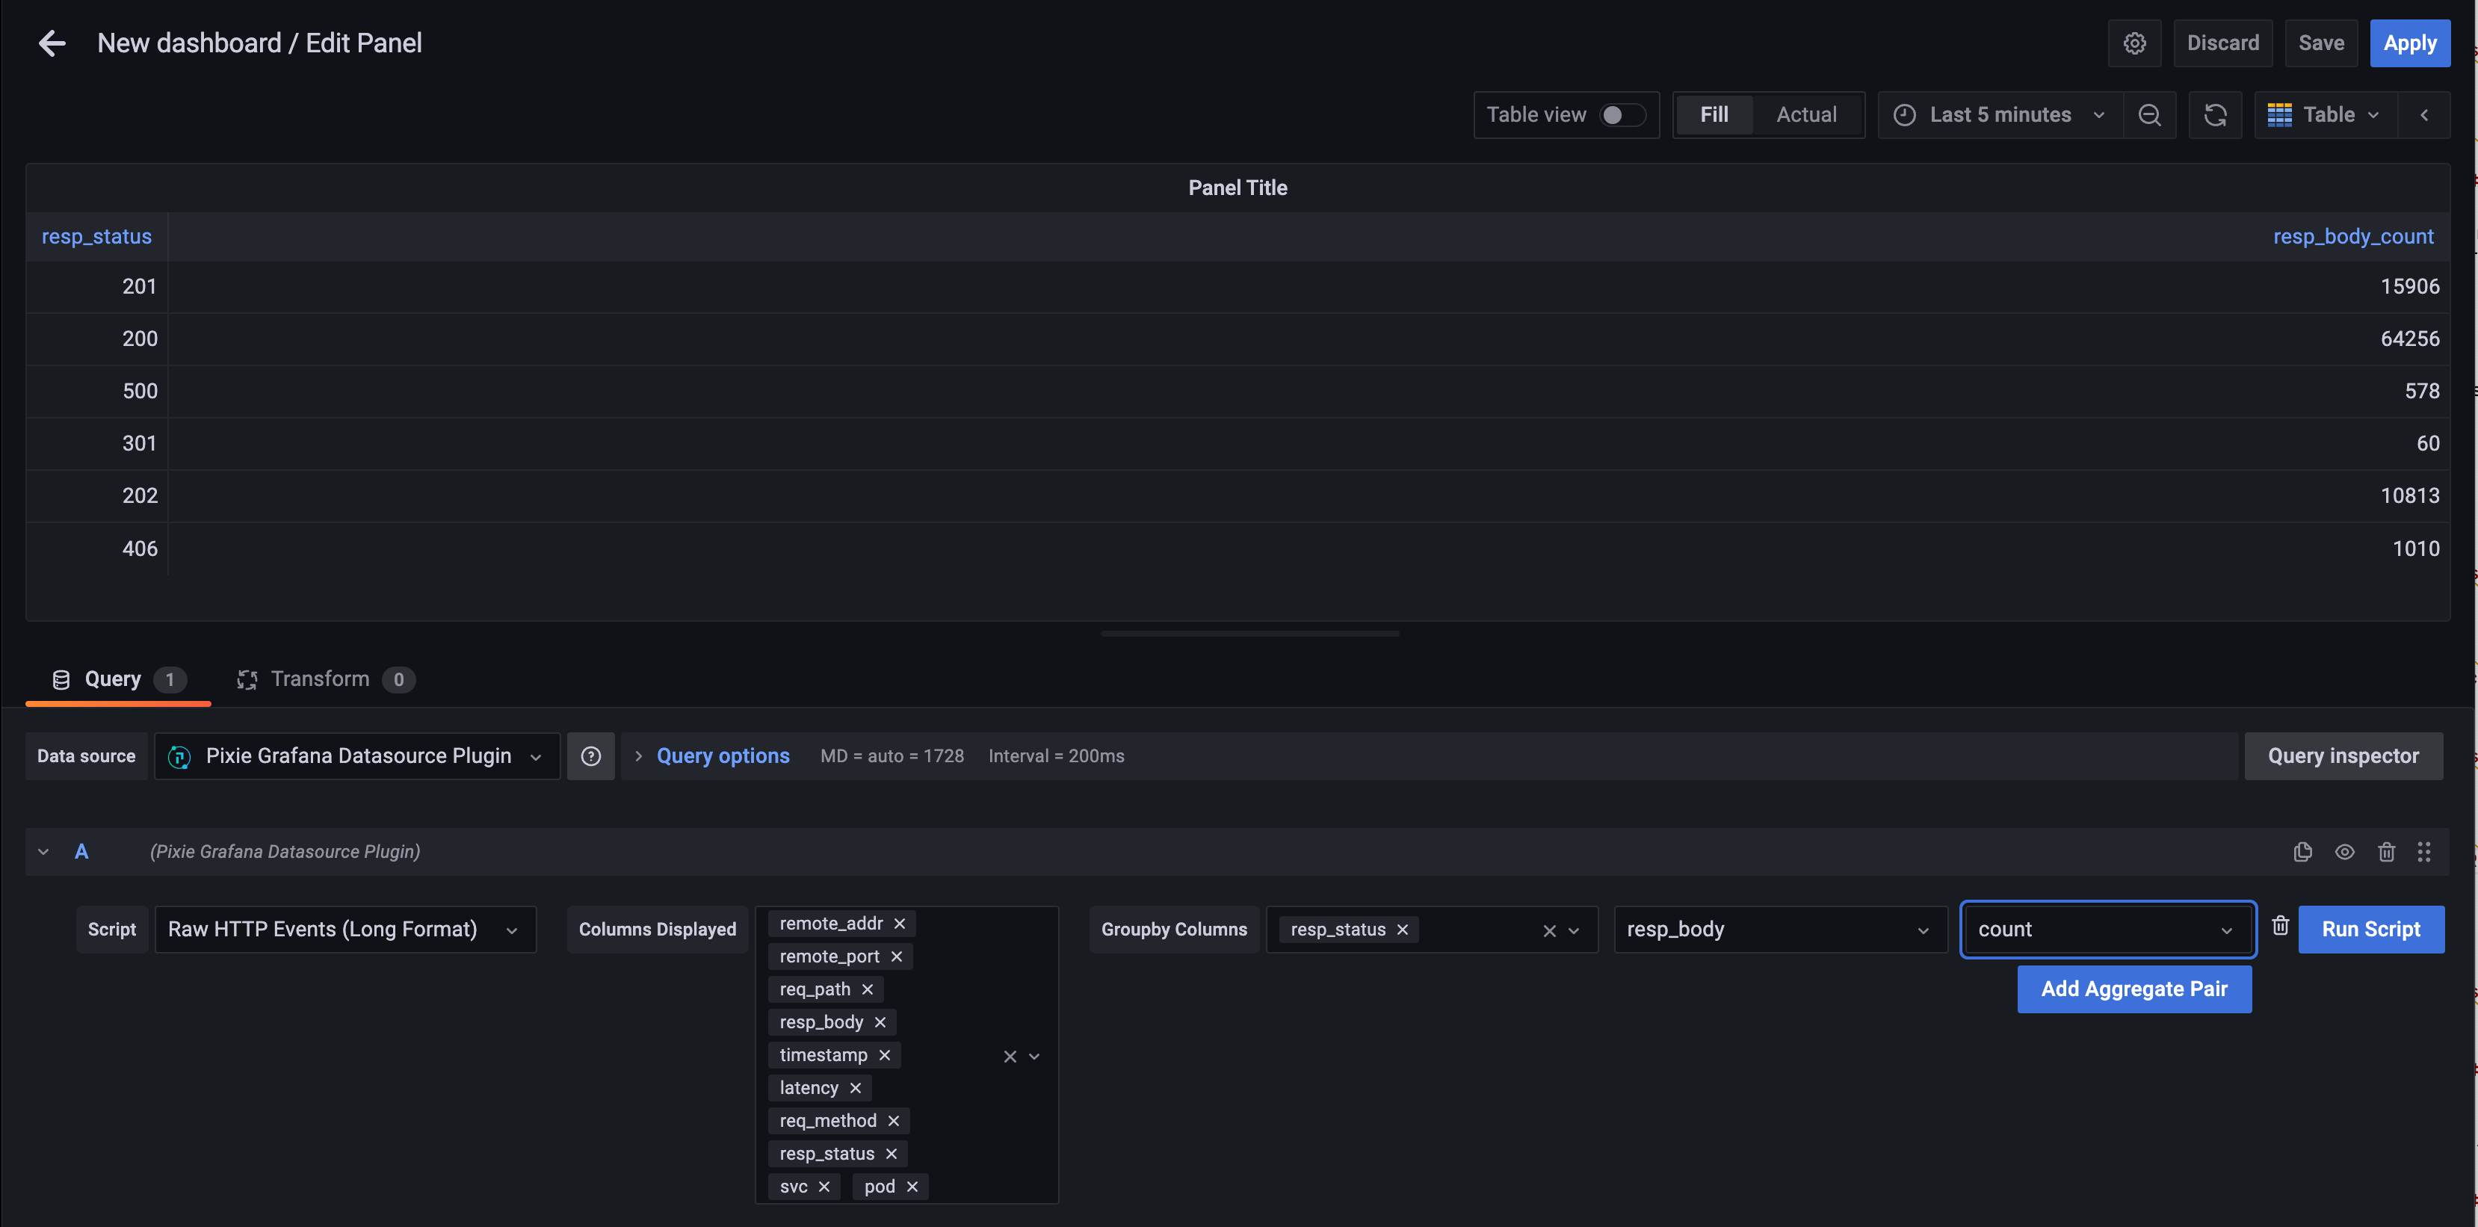
Task: Open the Last 5 minutes time picker
Action: pyautogui.click(x=1999, y=115)
